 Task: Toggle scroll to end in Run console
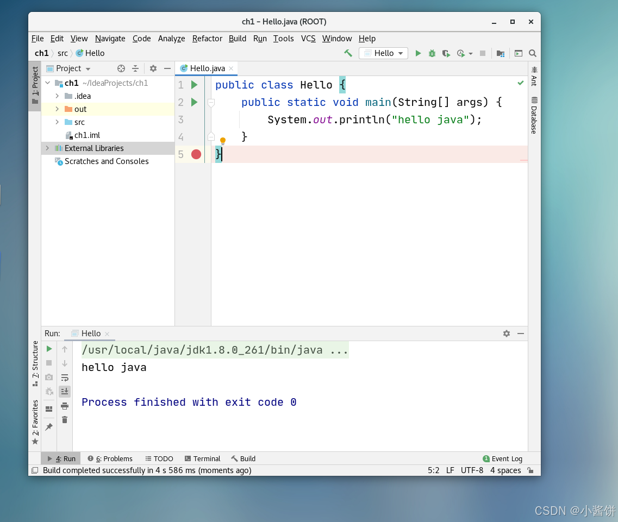(65, 391)
